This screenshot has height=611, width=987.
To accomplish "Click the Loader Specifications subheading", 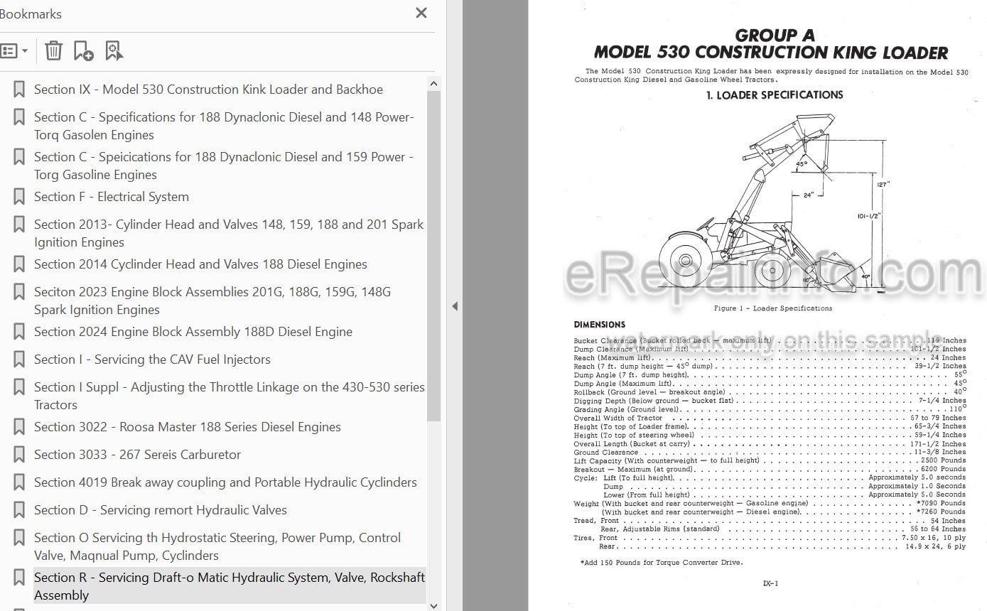I will 774,94.
